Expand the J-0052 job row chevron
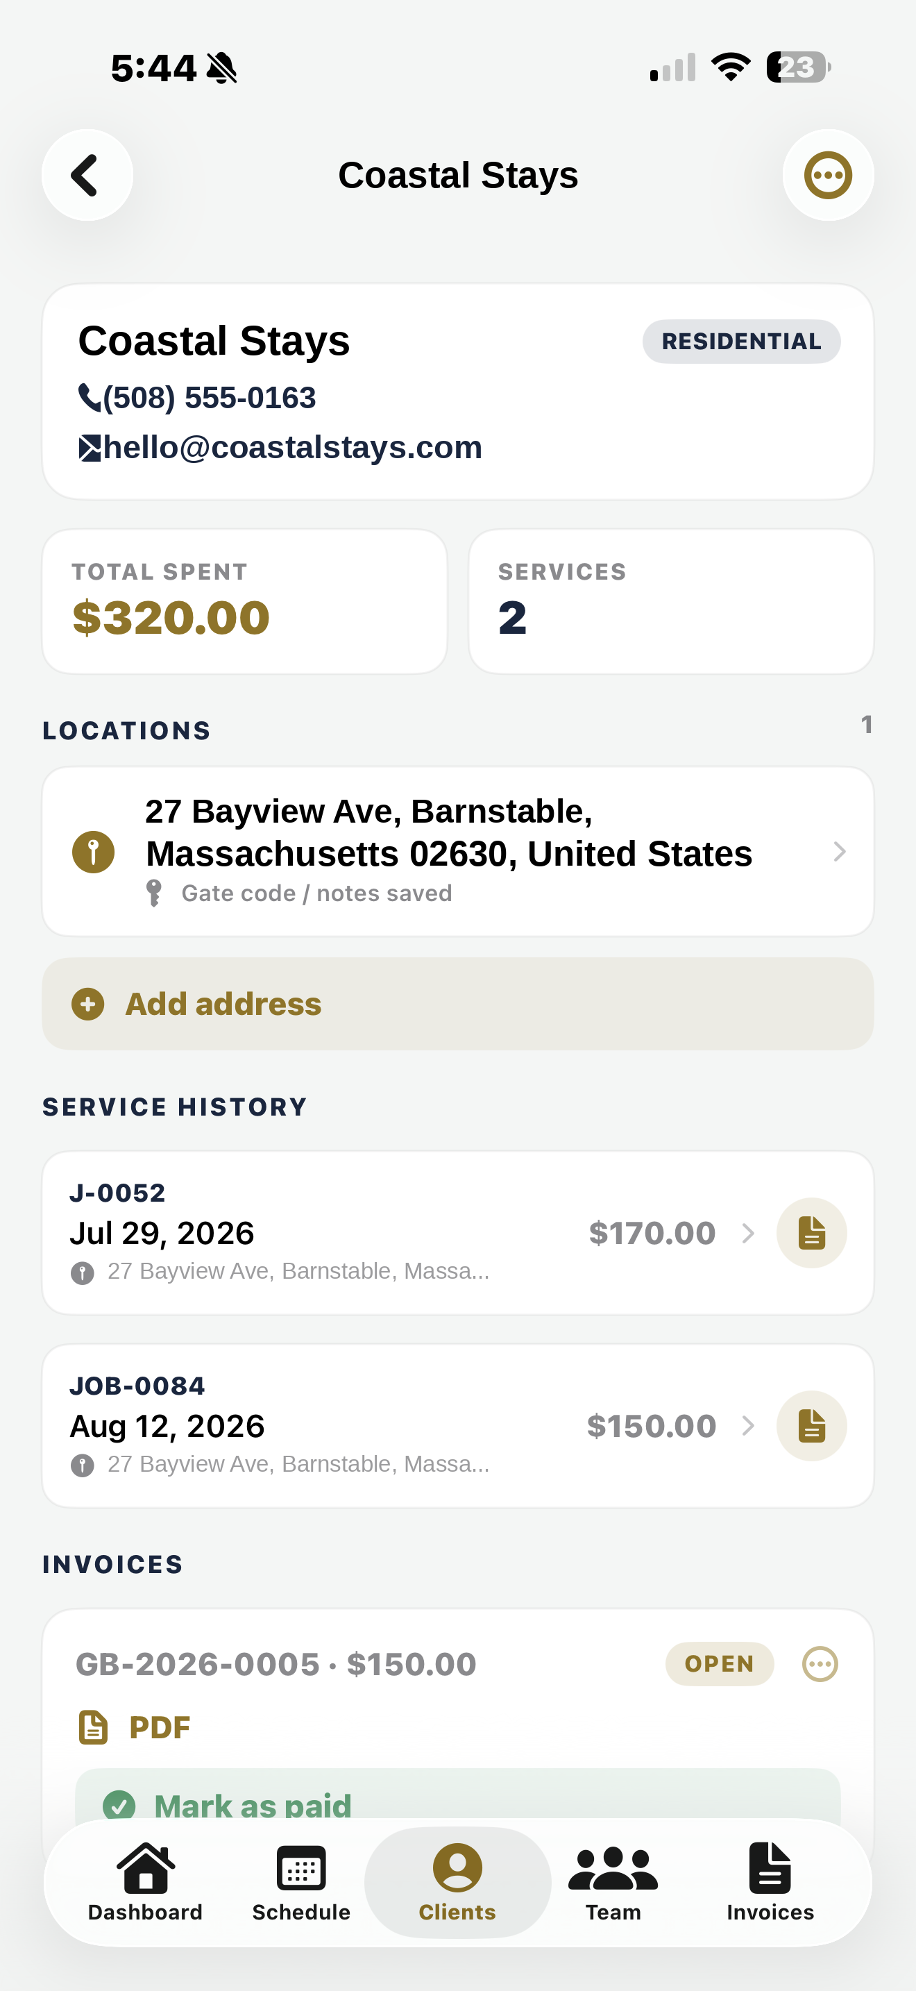The image size is (916, 1991). (747, 1233)
